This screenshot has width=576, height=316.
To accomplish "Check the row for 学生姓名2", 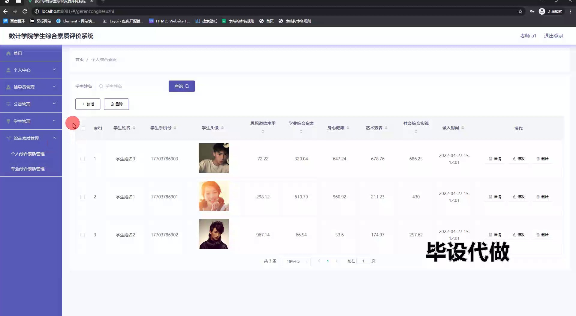I will (82, 235).
